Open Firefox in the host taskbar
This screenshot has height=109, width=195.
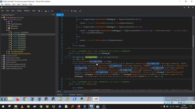point(79,107)
